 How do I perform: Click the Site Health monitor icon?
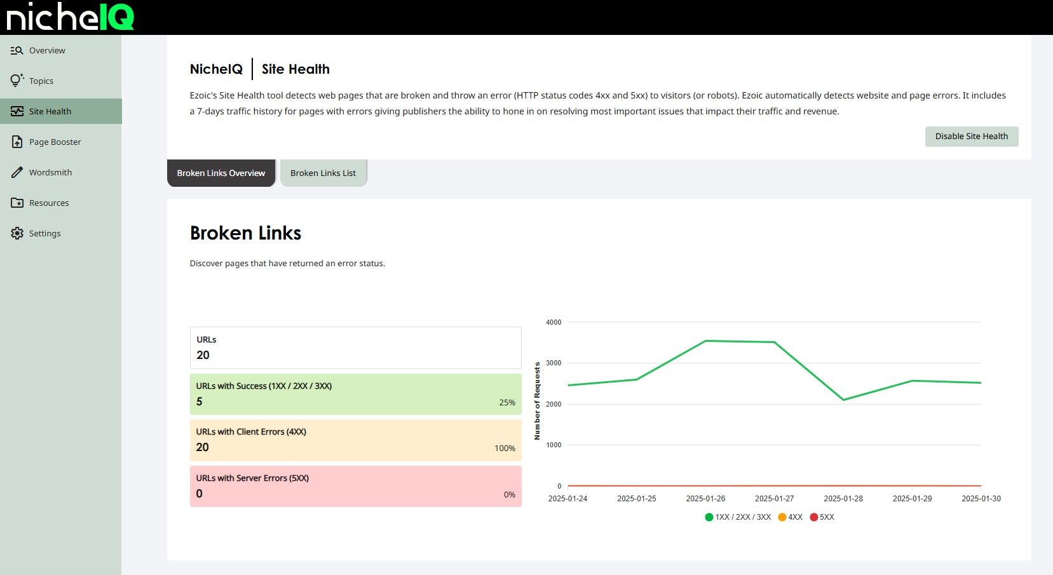17,111
